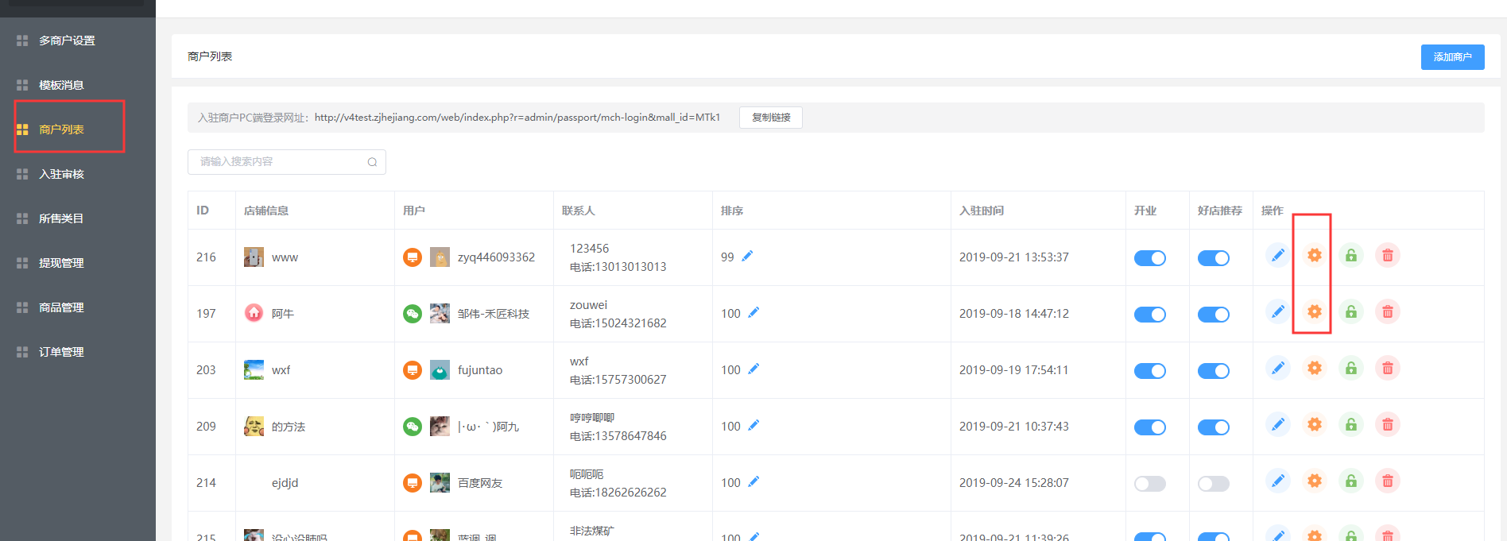Click the search magnifier icon in the search box
The height and width of the screenshot is (541, 1507).
coord(372,162)
